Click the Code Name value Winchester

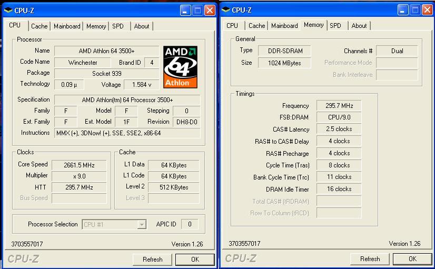click(83, 63)
